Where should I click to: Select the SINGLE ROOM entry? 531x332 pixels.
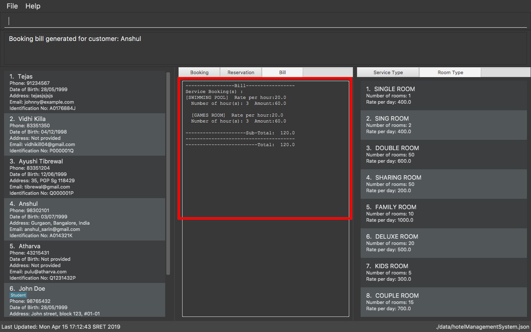coord(444,95)
